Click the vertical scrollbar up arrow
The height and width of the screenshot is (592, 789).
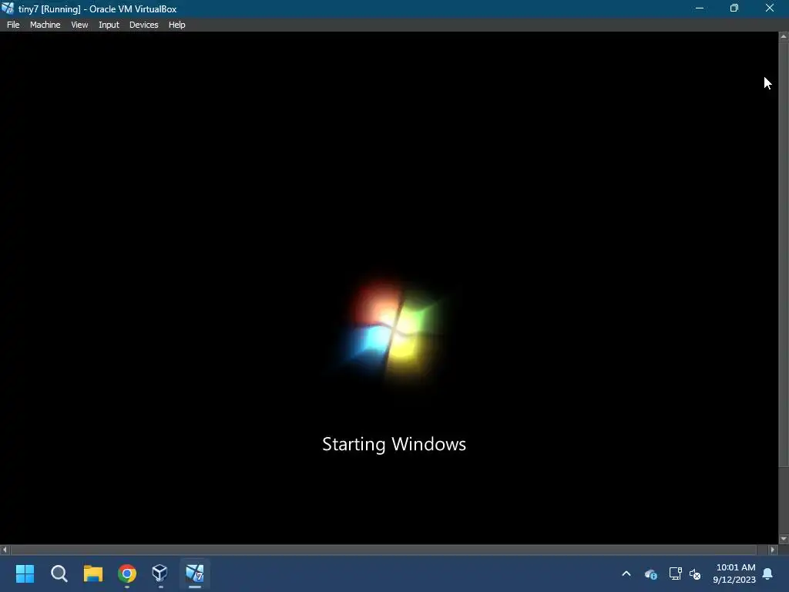pos(784,37)
